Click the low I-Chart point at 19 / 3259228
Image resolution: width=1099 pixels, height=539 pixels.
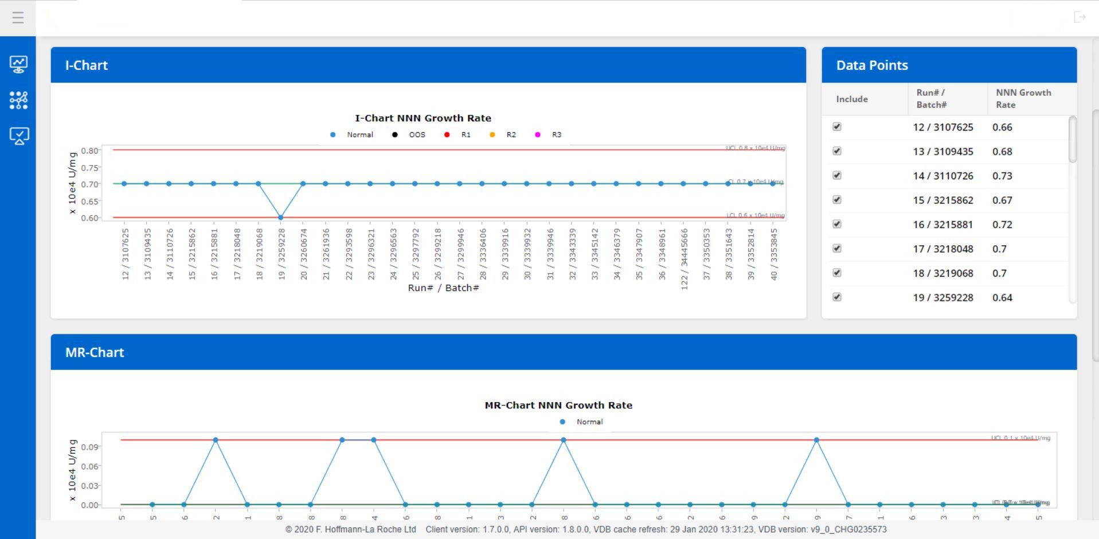tap(280, 217)
